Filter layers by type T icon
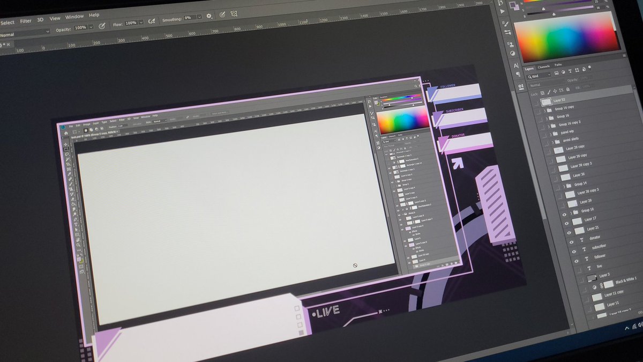This screenshot has width=643, height=362. pyautogui.click(x=570, y=71)
